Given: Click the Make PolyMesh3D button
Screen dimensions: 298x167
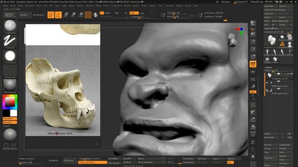Looking at the screenshot, I should coord(282,21).
